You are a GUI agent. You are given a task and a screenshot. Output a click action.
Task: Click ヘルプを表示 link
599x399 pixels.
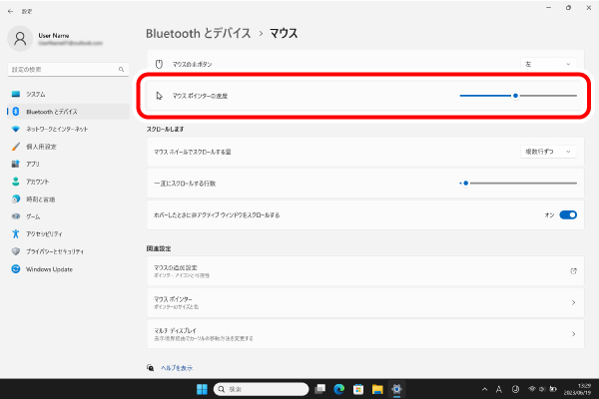click(x=177, y=367)
